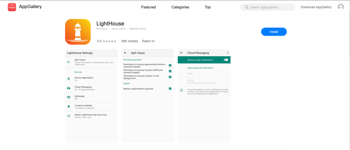
Task: Click Device registration row text
Action: coord(84,79)
